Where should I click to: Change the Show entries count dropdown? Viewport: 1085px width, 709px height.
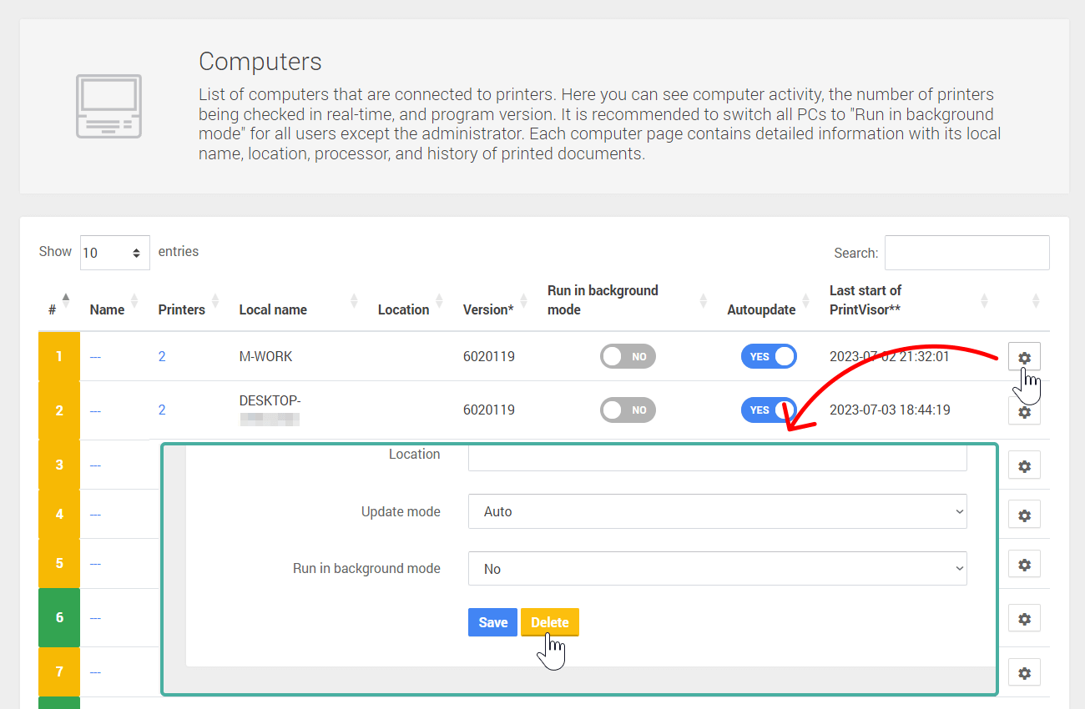coord(114,253)
